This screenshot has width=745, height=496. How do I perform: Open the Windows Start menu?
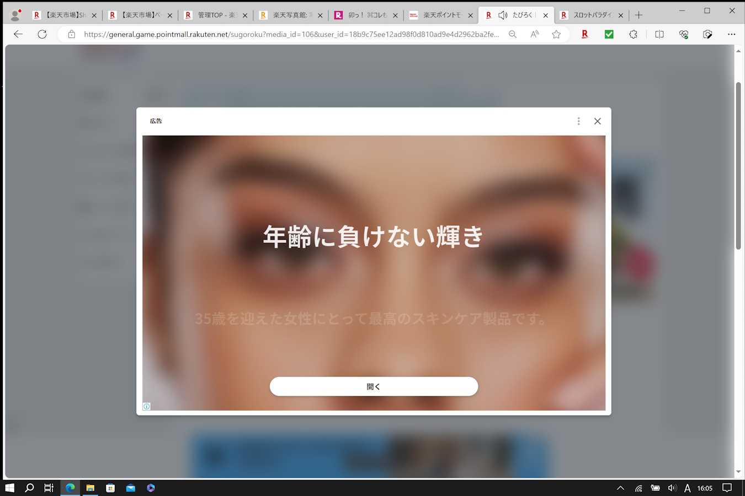[9, 488]
